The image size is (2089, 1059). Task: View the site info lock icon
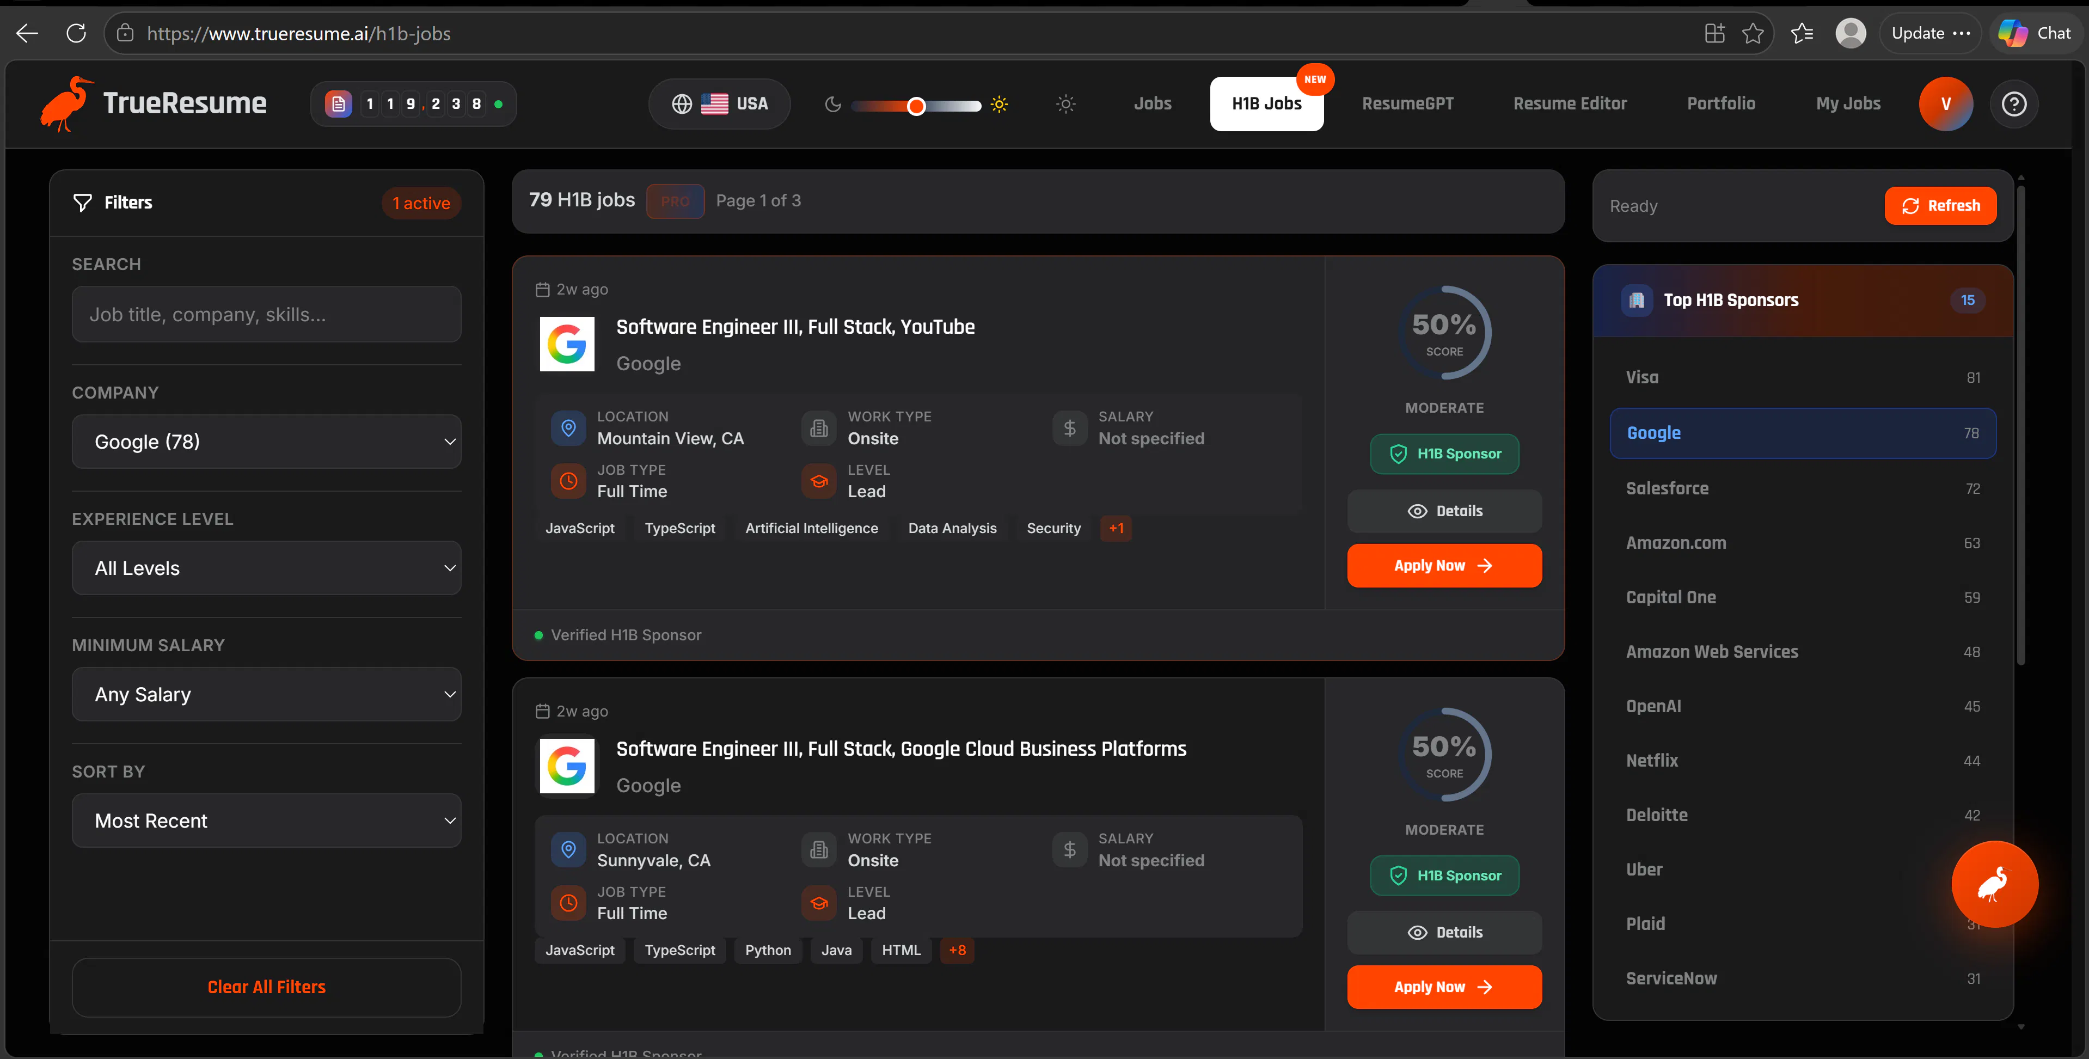tap(125, 33)
